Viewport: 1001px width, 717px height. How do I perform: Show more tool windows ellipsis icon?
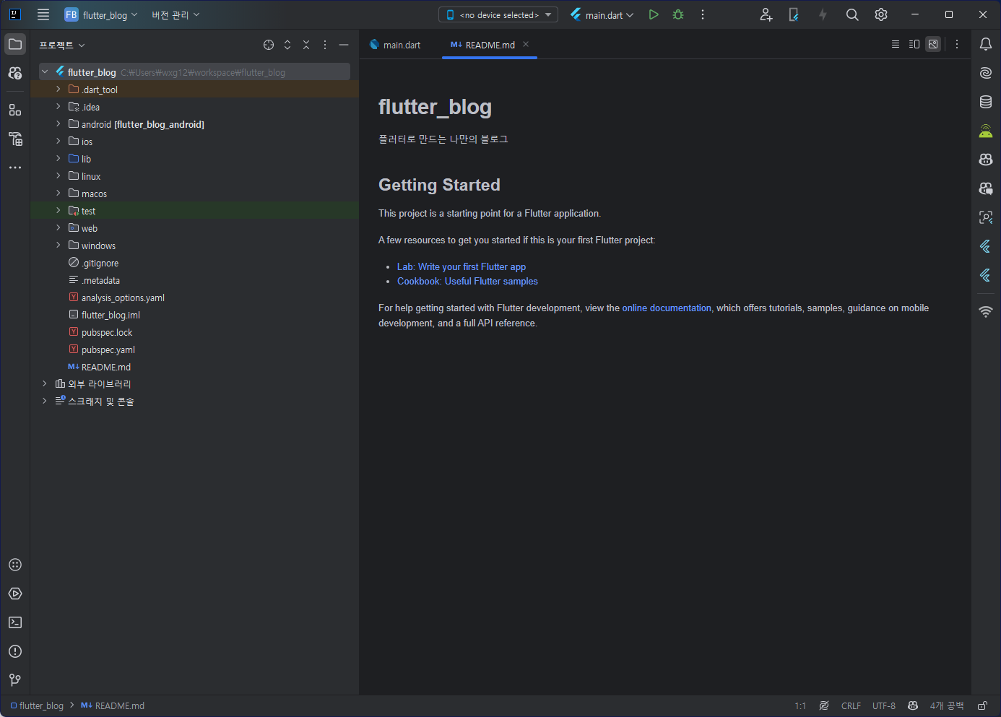coord(15,168)
